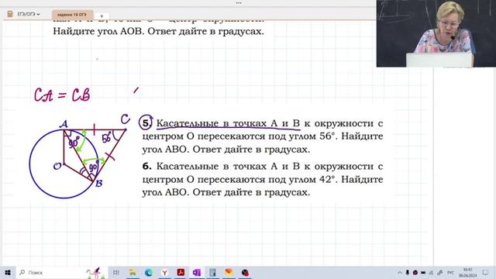
Task: Click the 56° angle label in diagram
Action: point(106,138)
